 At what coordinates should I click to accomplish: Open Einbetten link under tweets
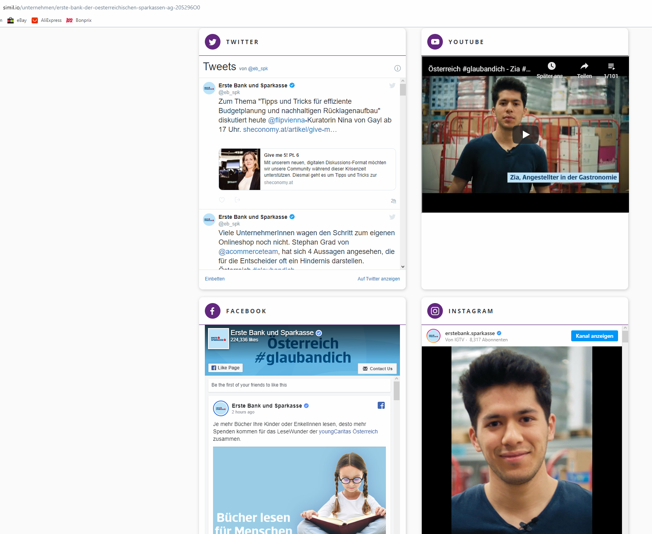(x=215, y=279)
